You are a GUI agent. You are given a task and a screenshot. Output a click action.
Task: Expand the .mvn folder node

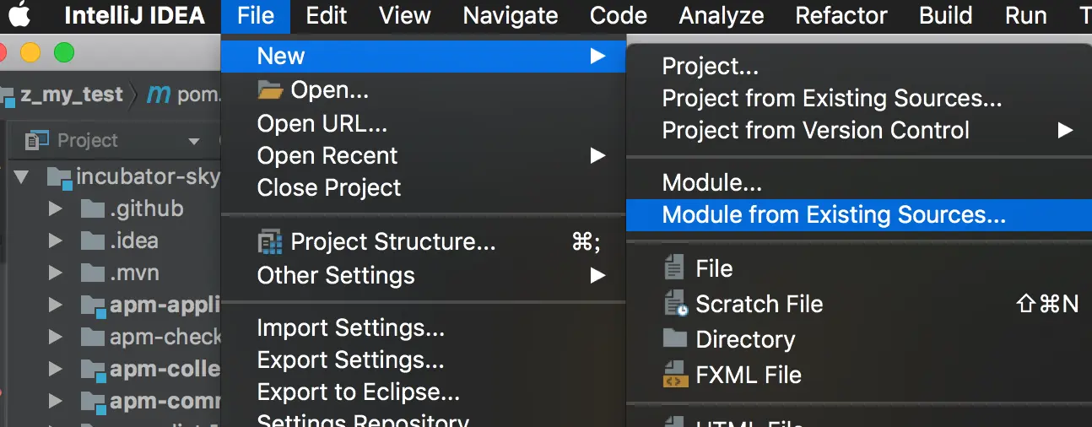click(55, 273)
